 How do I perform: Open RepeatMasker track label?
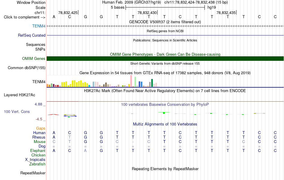click(33, 173)
